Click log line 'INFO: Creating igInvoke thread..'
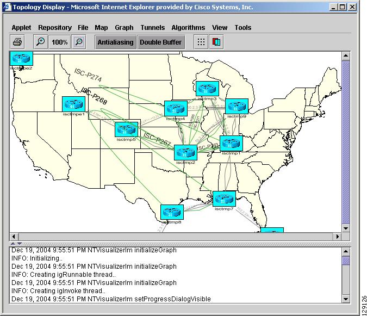Screen dimensions: 367x316 pos(59,291)
